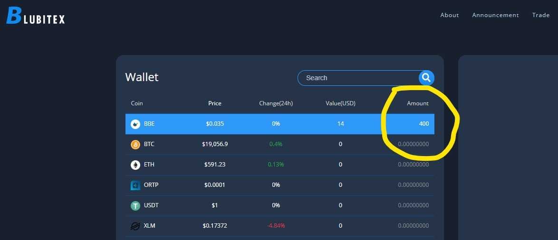Click the BBE price $0.035

(x=214, y=124)
